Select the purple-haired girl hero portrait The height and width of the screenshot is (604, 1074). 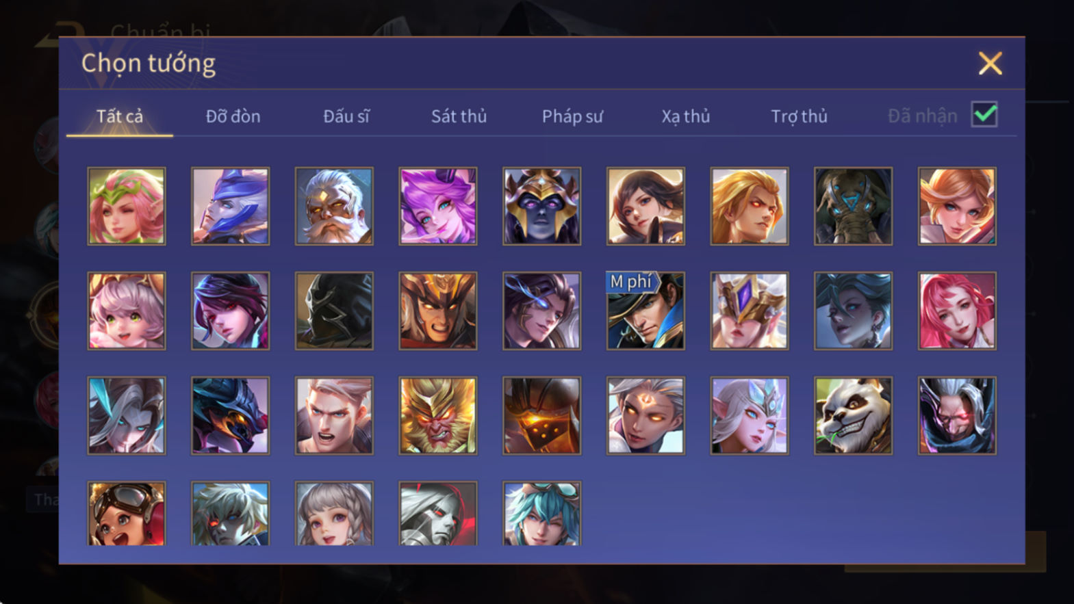pyautogui.click(x=438, y=206)
